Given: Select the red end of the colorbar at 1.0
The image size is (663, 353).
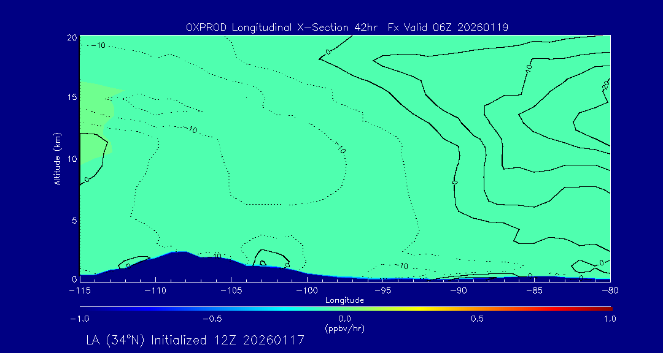Looking at the screenshot, I should (609, 308).
